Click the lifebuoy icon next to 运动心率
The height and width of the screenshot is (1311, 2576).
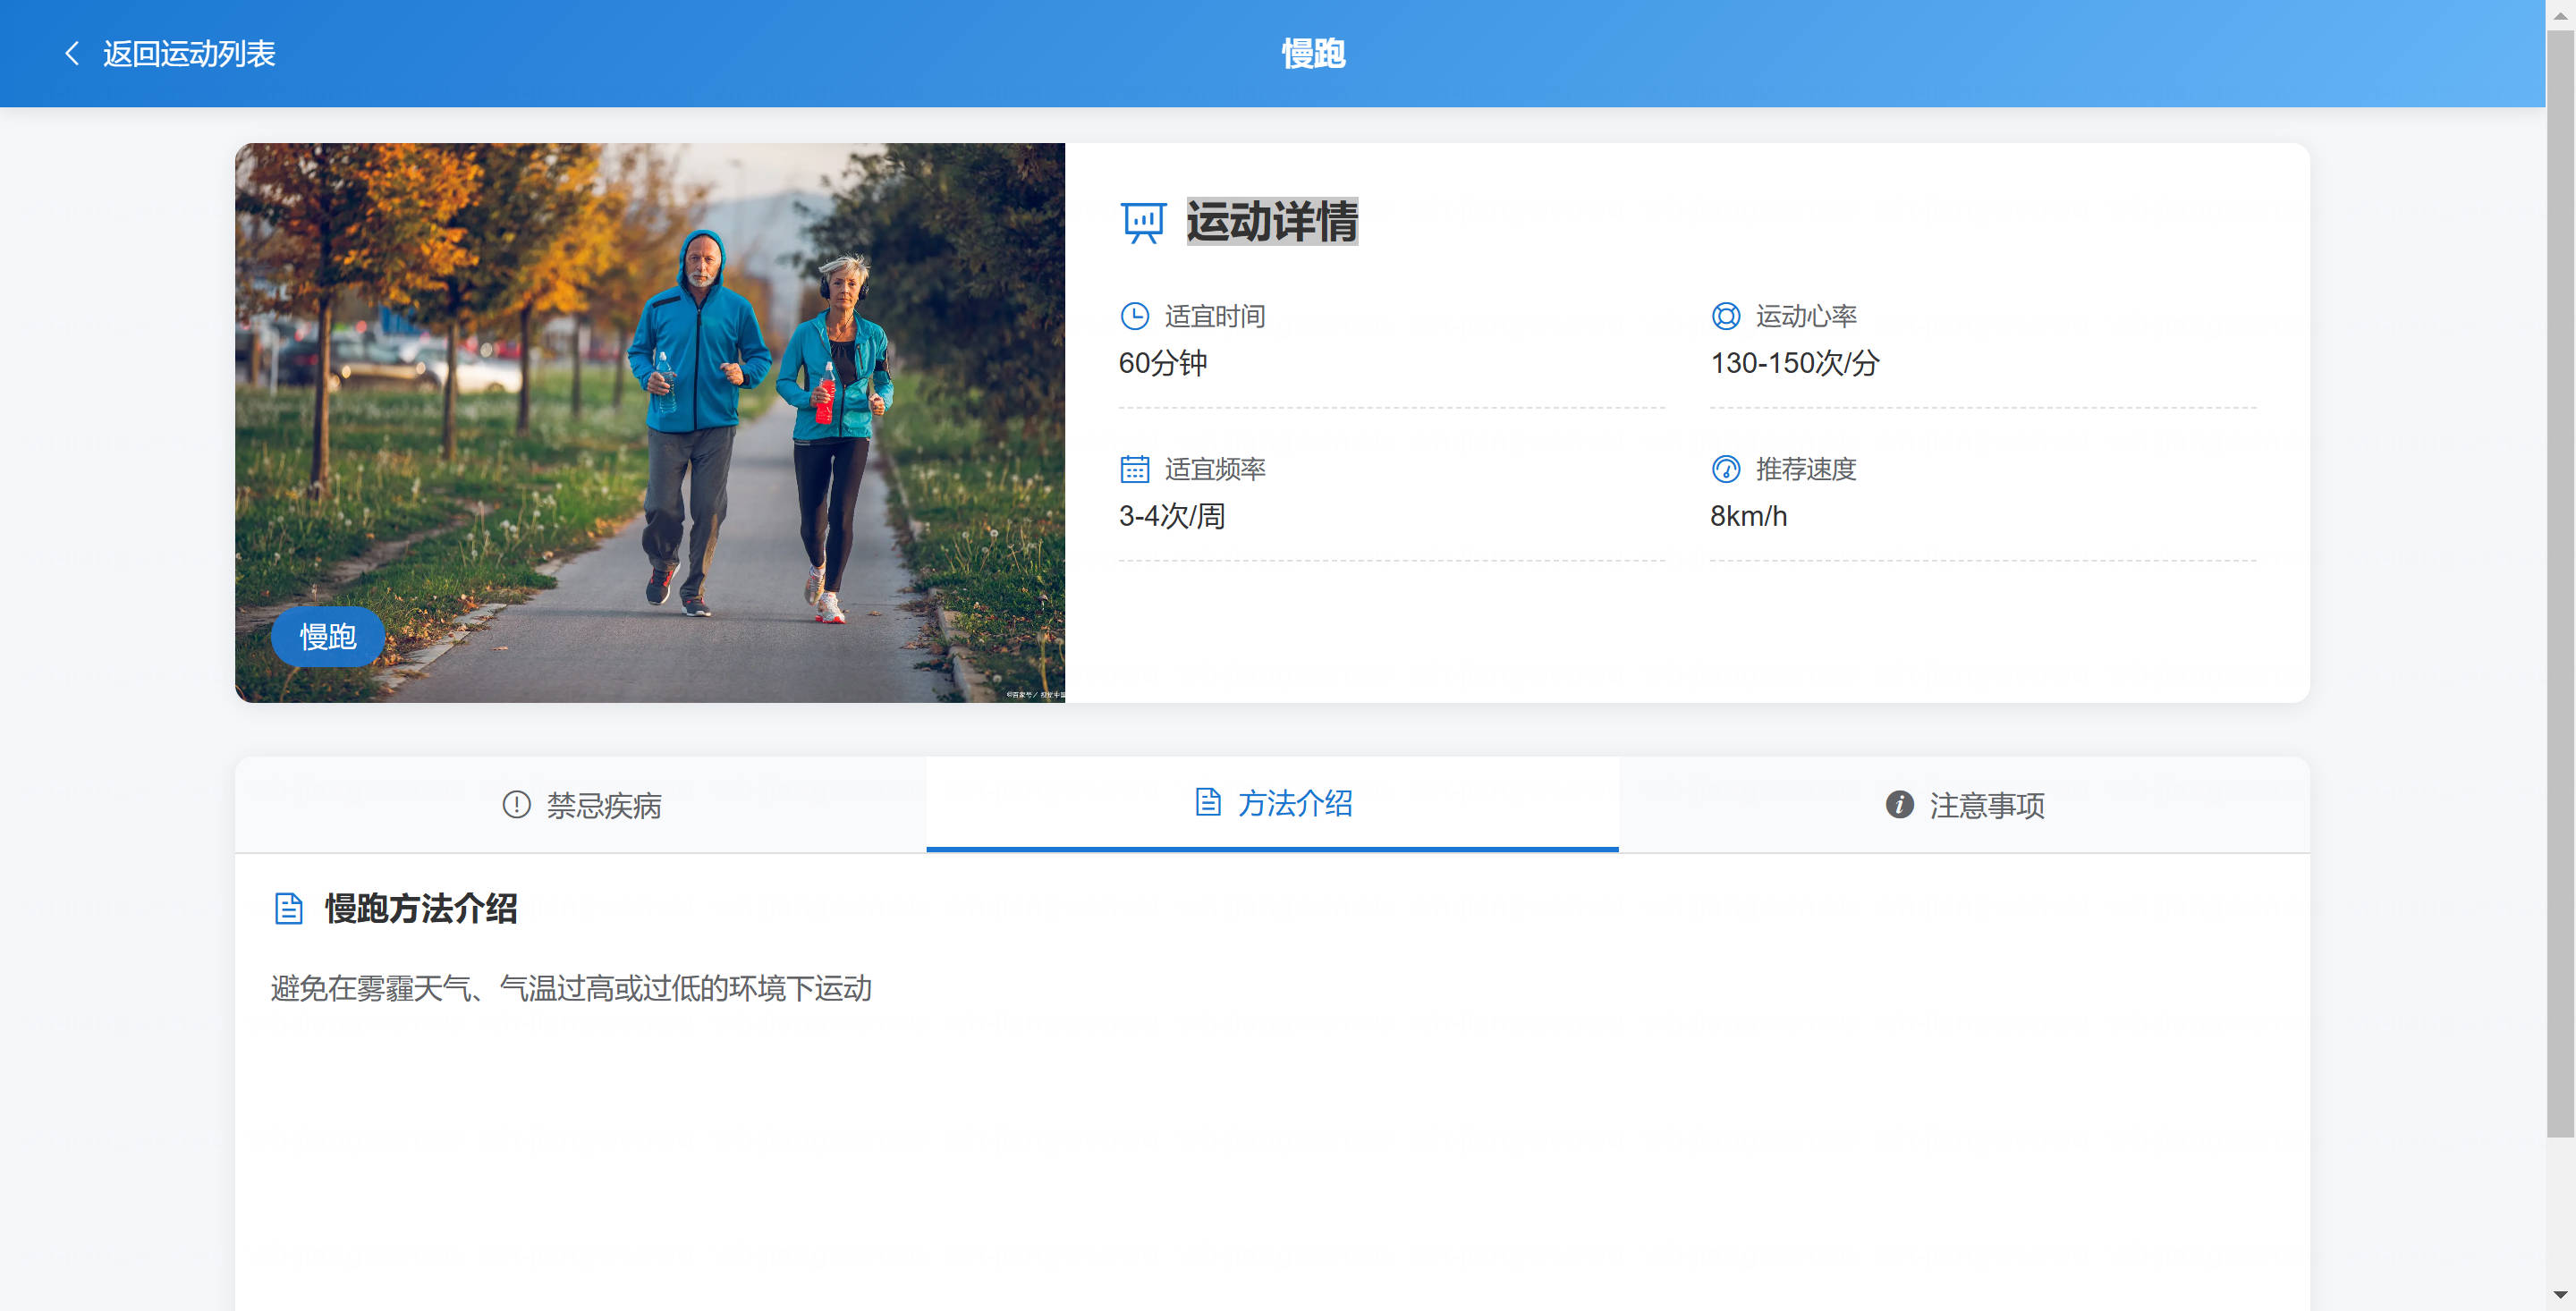1725,316
